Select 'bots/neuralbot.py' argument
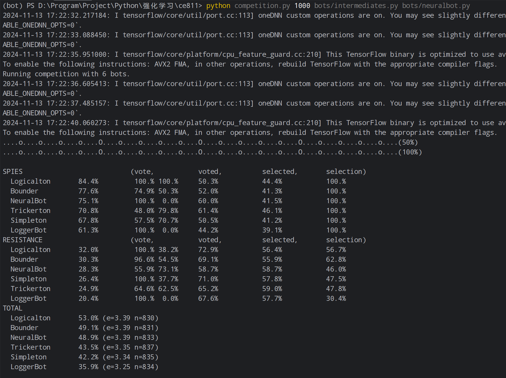This screenshot has width=506, height=378. pyautogui.click(x=436, y=6)
